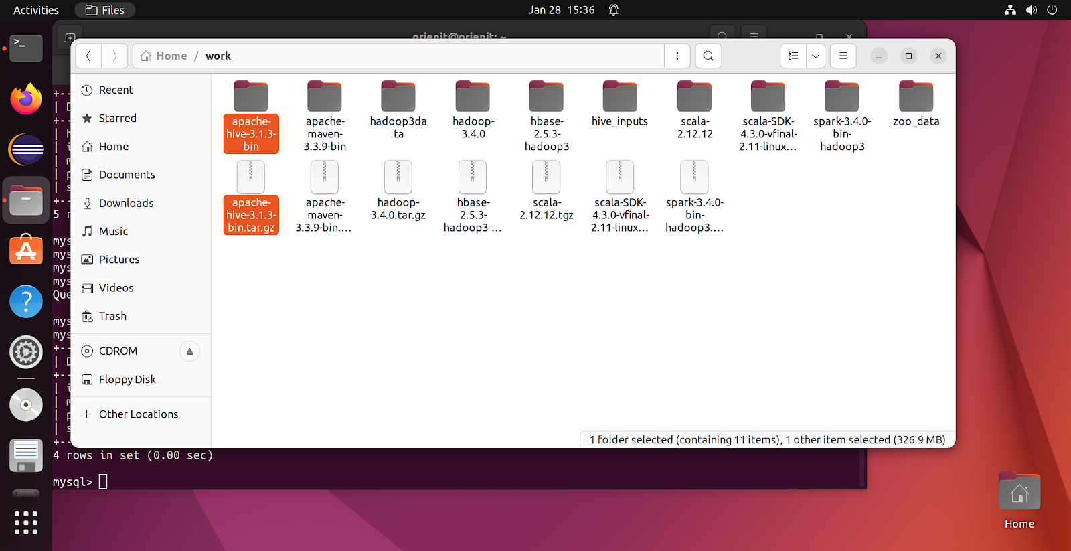Select the hbase-2.5.3-hadoop3 folder
The height and width of the screenshot is (551, 1071).
point(546,116)
